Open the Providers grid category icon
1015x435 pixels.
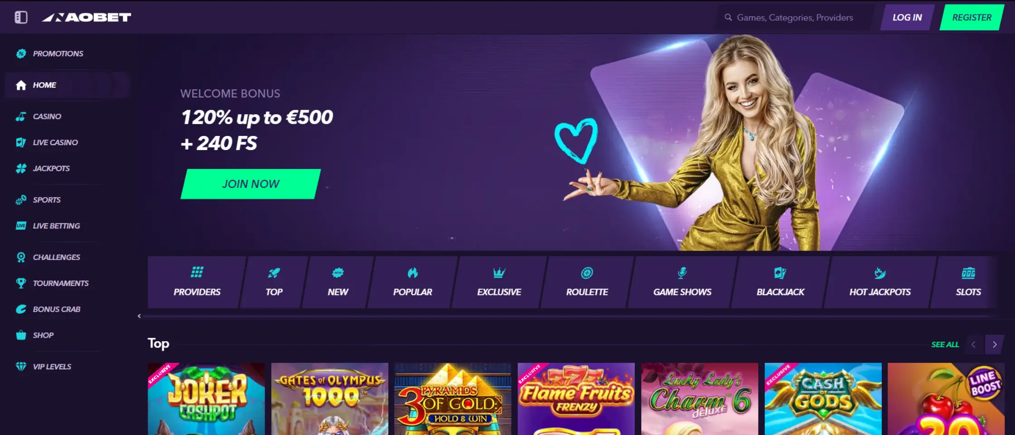(x=197, y=272)
